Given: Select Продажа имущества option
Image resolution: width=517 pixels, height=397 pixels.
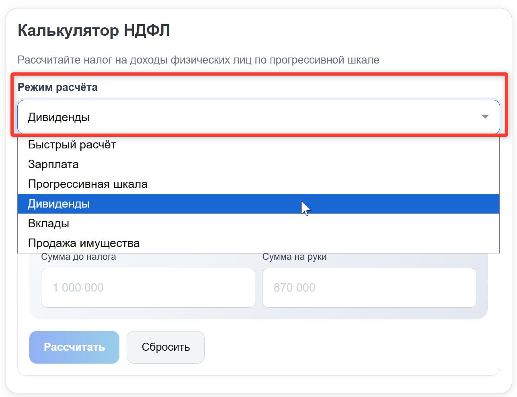Looking at the screenshot, I should pos(258,243).
